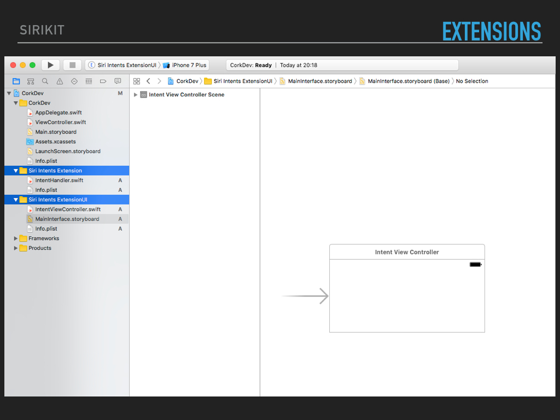Click MainInterface.storyboard jump bar segment

click(316, 81)
